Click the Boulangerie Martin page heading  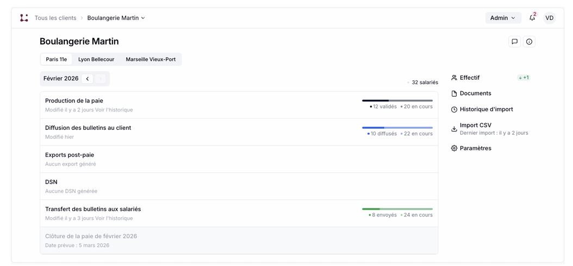point(79,42)
